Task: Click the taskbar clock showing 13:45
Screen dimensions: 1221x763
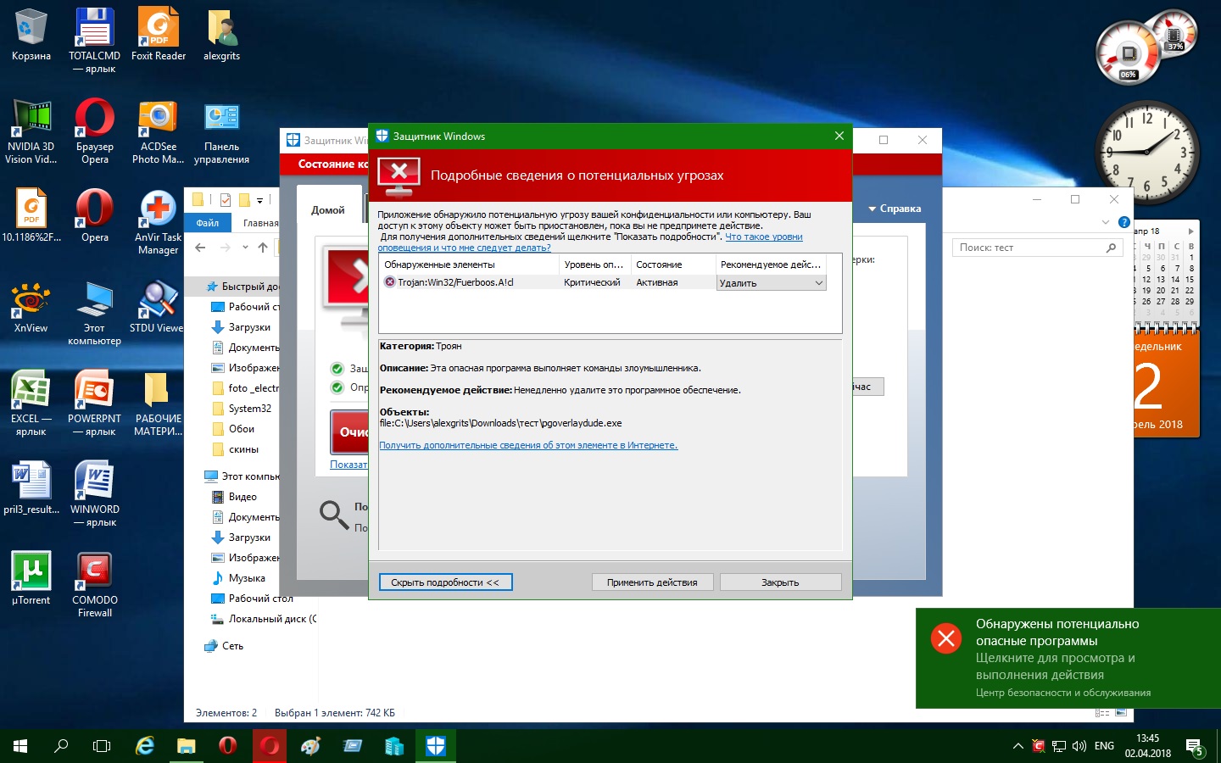Action: click(x=1147, y=746)
